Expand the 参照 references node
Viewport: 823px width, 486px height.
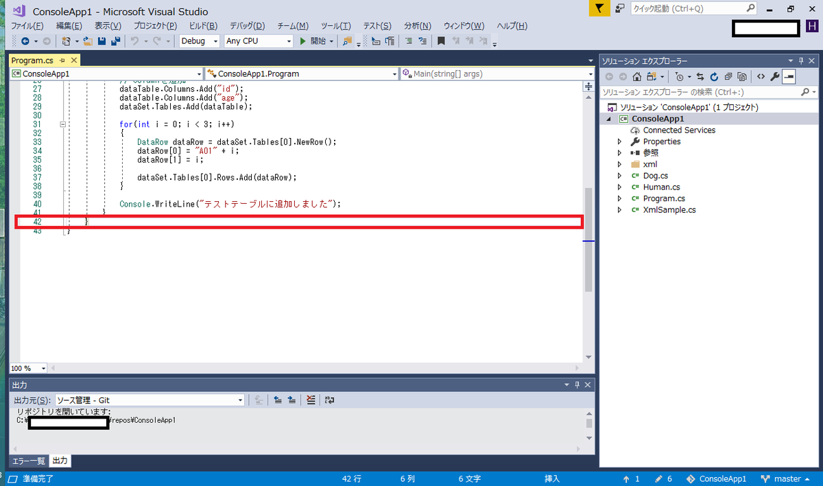point(619,152)
